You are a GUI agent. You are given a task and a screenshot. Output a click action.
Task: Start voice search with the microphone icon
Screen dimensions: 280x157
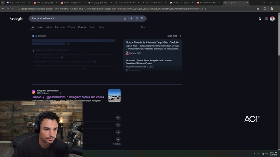[x=131, y=18]
